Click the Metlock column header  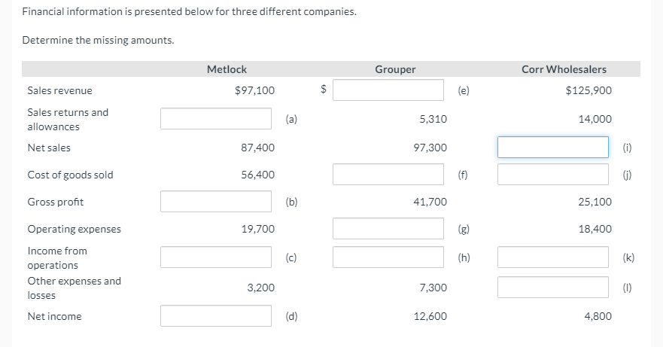(x=227, y=69)
